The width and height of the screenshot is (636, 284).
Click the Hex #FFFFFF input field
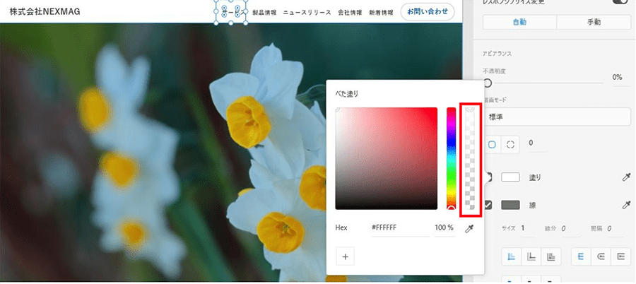pos(400,228)
